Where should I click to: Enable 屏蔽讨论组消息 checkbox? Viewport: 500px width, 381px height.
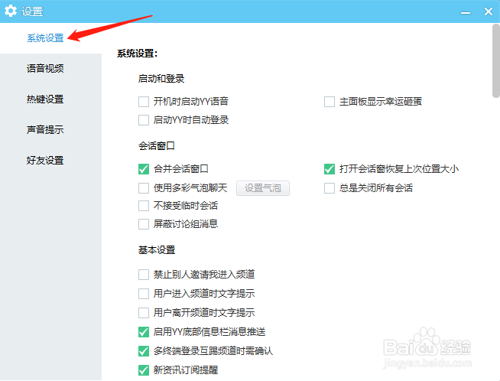(144, 224)
